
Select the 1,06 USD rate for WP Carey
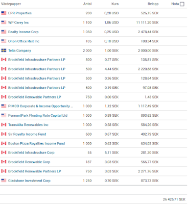(111, 22)
